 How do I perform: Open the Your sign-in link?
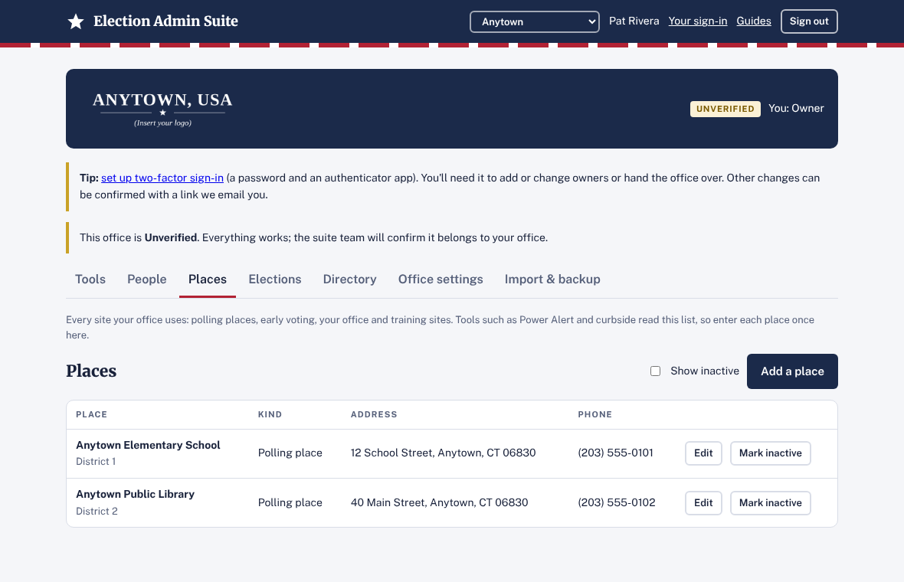click(698, 21)
